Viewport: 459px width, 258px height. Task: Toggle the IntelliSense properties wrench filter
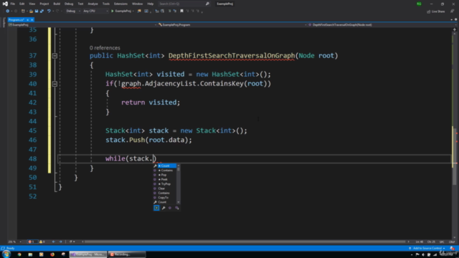164,208
